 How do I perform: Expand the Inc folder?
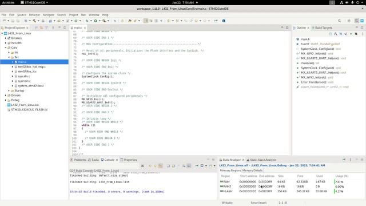coord(9,53)
